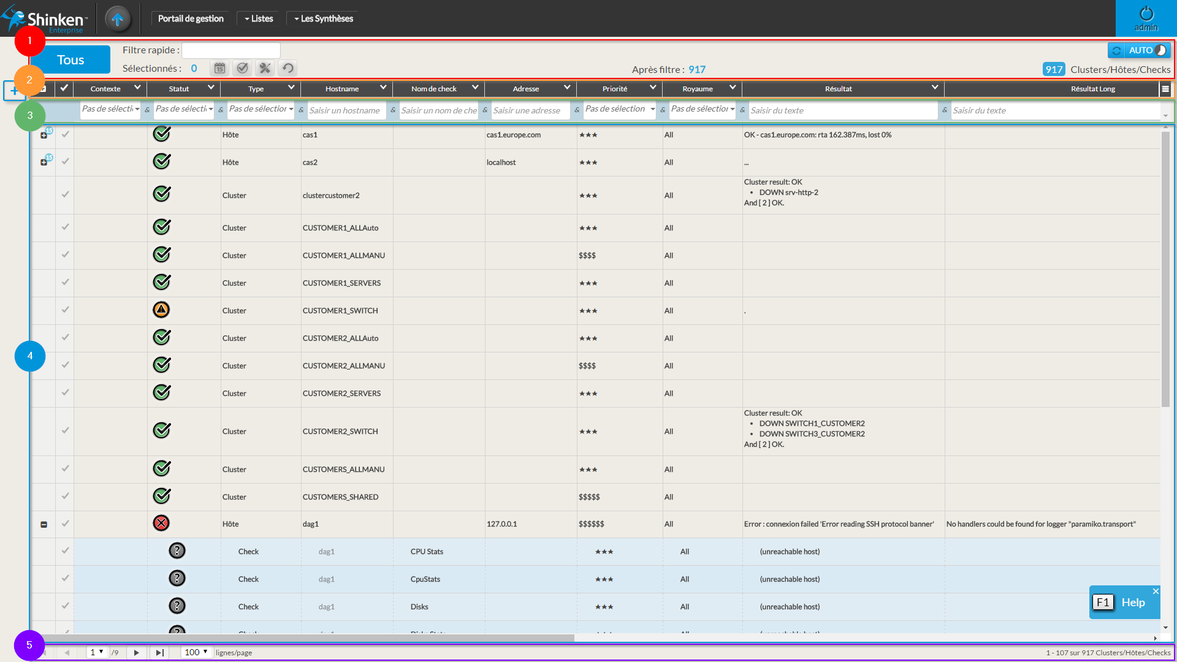This screenshot has width=1177, height=662.
Task: Tick the checkbox for CUSTOMER1_SWITCH row
Action: coord(65,310)
